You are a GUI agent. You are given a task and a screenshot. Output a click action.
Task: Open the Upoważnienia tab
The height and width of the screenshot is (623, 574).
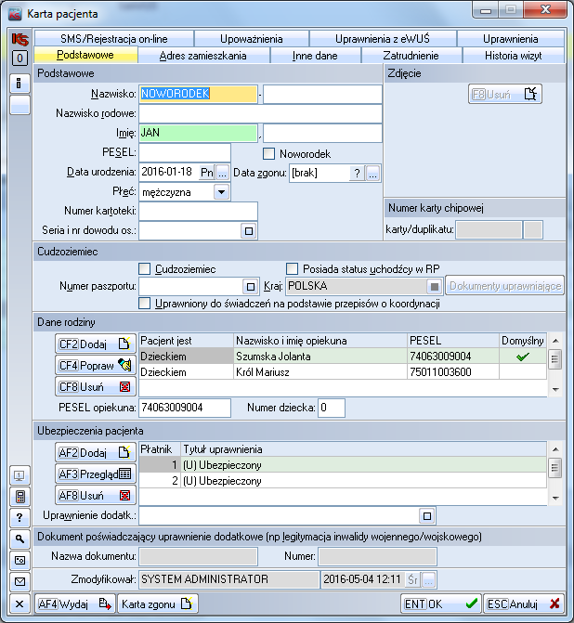click(x=251, y=39)
